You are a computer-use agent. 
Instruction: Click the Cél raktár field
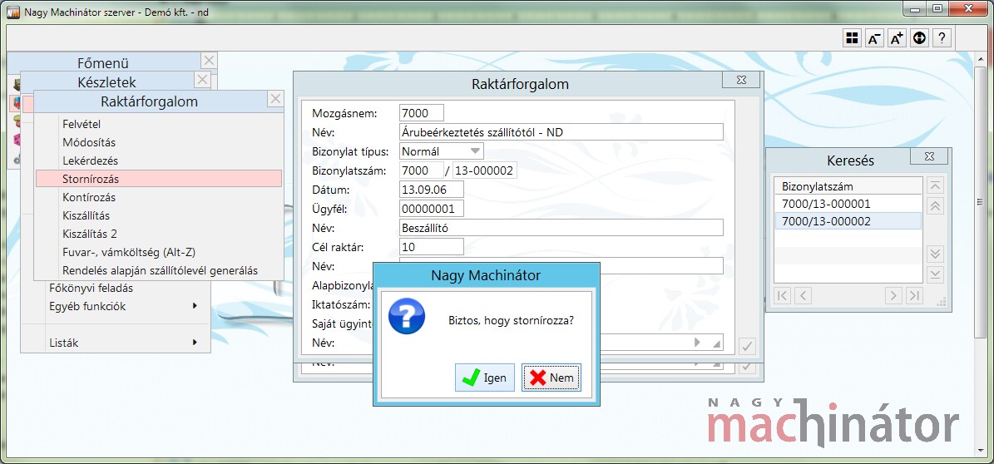click(x=432, y=247)
